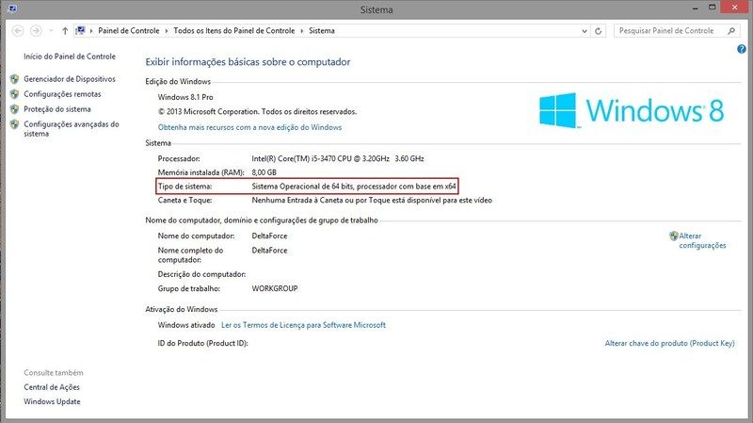Open Ler os Termos de Licença link
This screenshot has width=753, height=423.
[303, 325]
